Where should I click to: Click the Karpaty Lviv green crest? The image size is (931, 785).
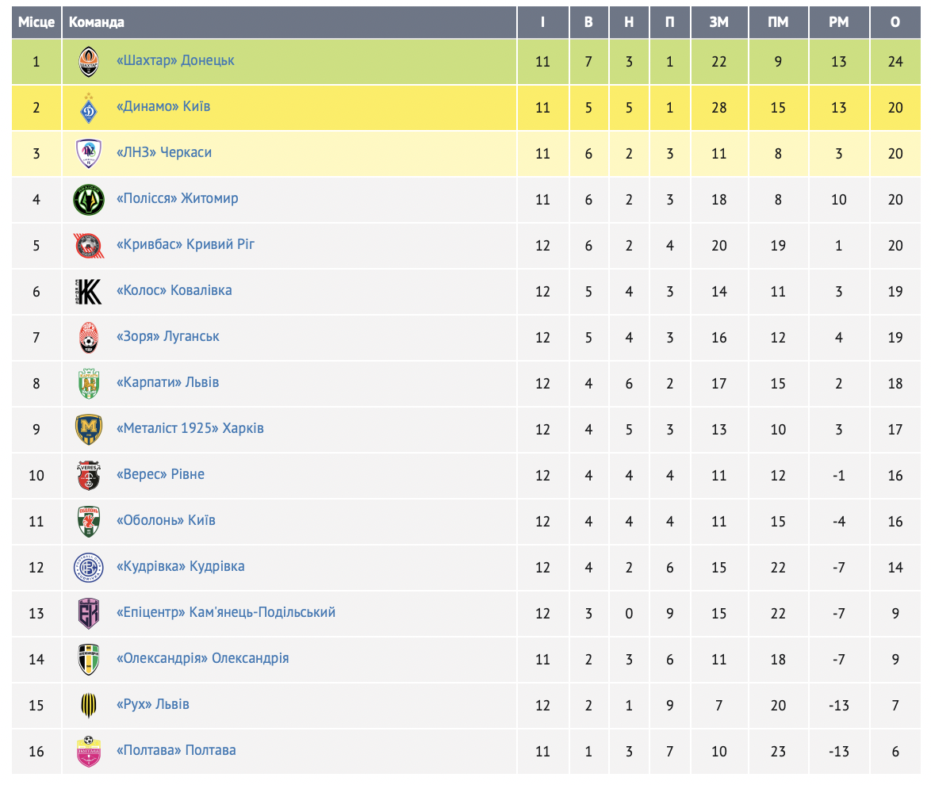(88, 384)
